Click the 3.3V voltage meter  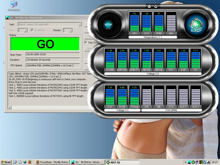(110, 97)
